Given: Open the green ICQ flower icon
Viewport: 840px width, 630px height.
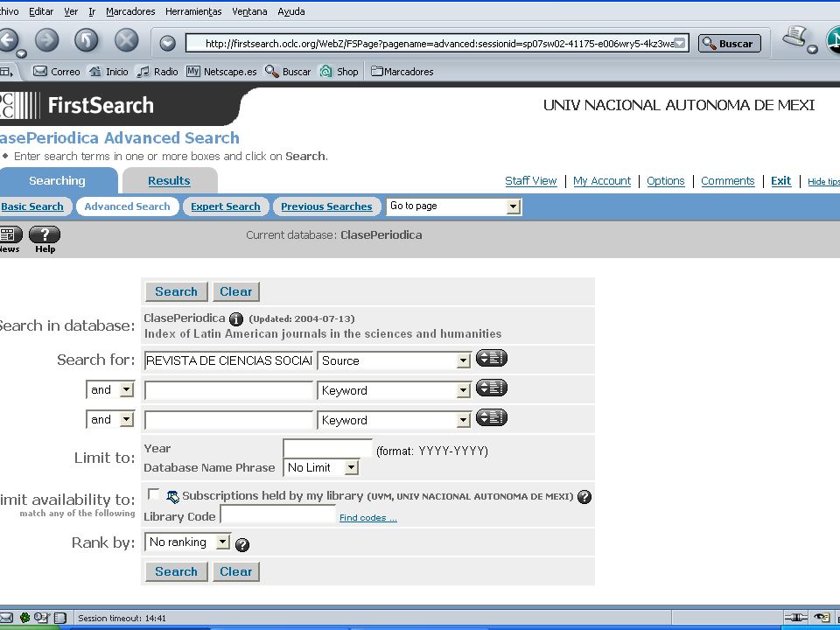Looking at the screenshot, I should (24, 618).
